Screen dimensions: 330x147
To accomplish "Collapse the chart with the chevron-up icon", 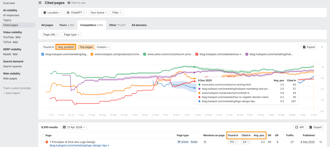I will (x=322, y=47).
